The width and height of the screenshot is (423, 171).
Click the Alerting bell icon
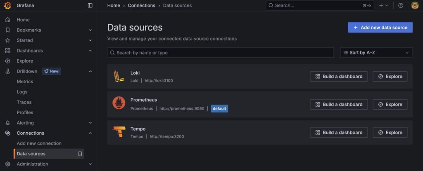(7, 123)
